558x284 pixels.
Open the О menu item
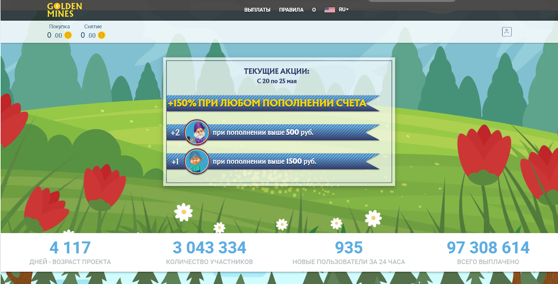coord(314,10)
